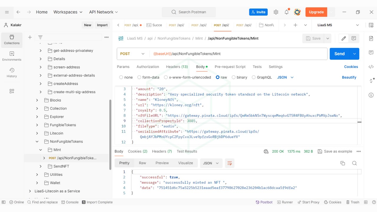
Task: Expand the Wallet folder
Action: pyautogui.click(x=37, y=183)
